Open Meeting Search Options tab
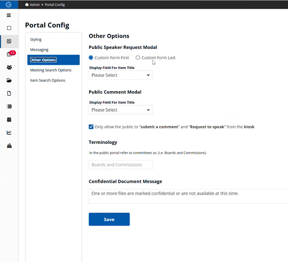Viewport: 288px width, 262px height. tap(51, 70)
